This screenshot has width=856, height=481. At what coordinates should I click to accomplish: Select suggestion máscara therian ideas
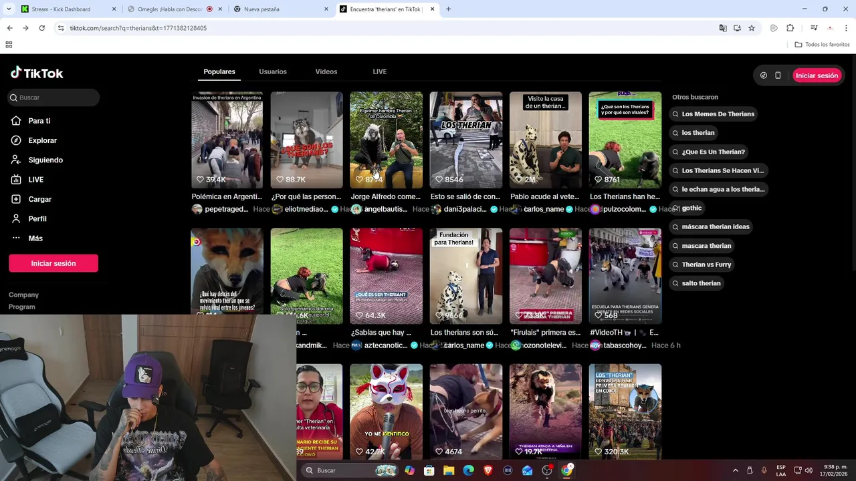[x=711, y=226]
